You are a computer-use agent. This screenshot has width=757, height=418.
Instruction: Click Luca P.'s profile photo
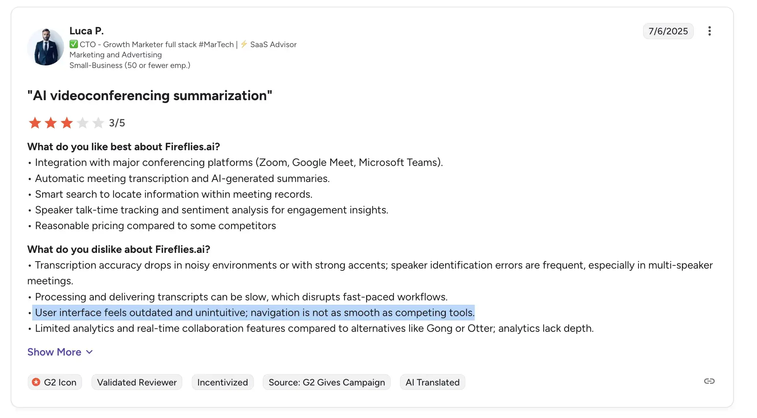point(46,47)
